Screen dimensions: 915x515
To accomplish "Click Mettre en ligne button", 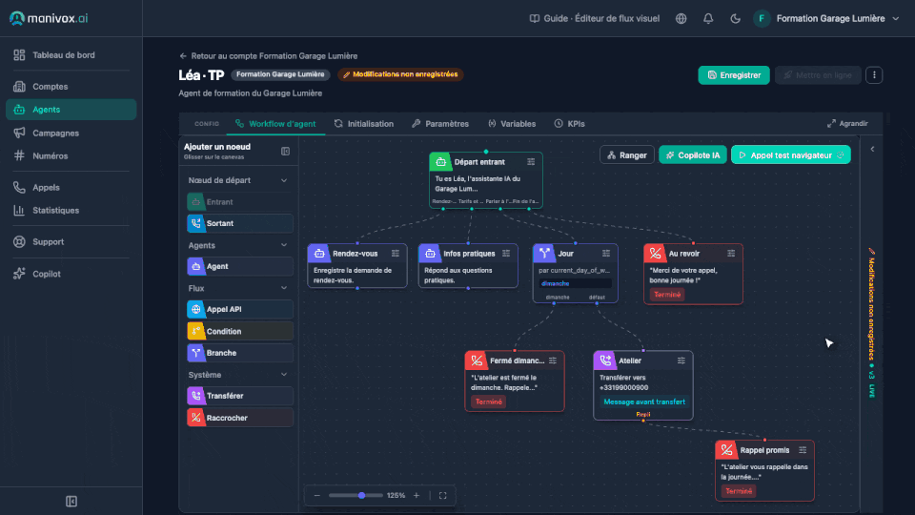I will pos(818,74).
